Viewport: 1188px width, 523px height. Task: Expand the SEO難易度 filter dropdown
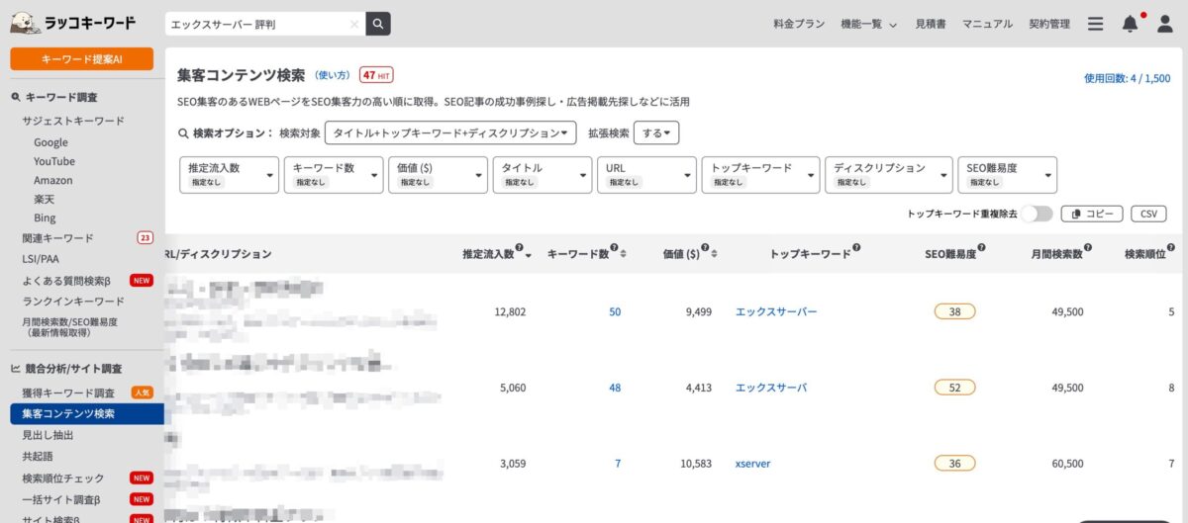pos(1007,174)
